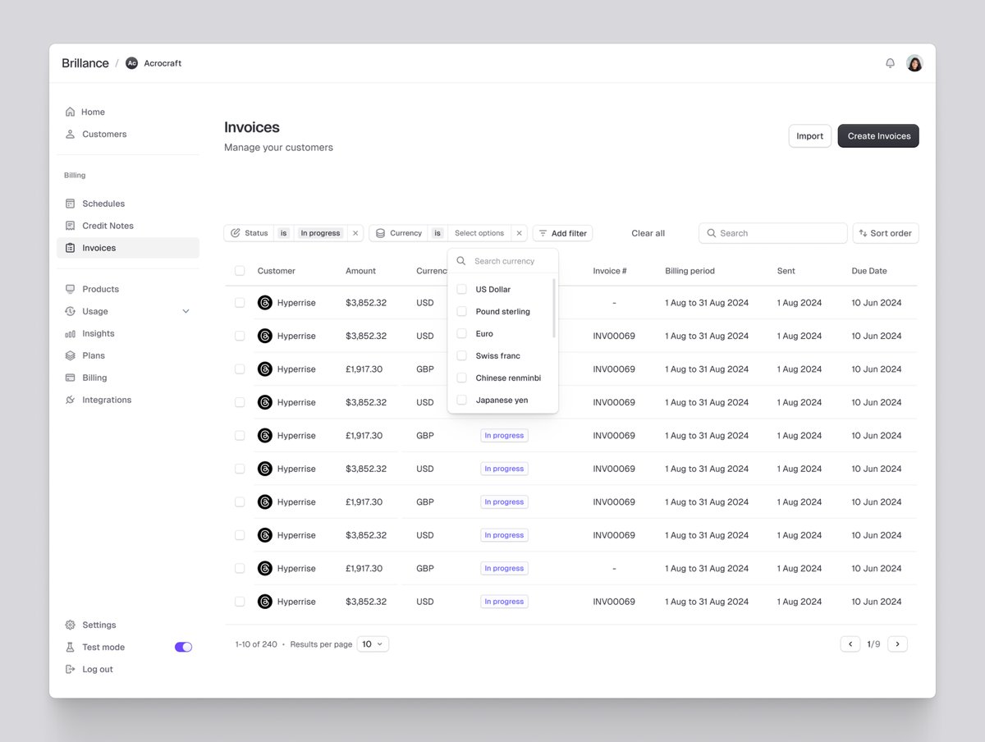Click the Invoices clipboard icon
Image resolution: width=985 pixels, height=742 pixels.
coord(70,248)
